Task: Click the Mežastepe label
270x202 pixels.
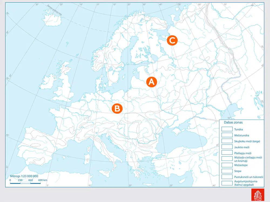Action: [241, 165]
